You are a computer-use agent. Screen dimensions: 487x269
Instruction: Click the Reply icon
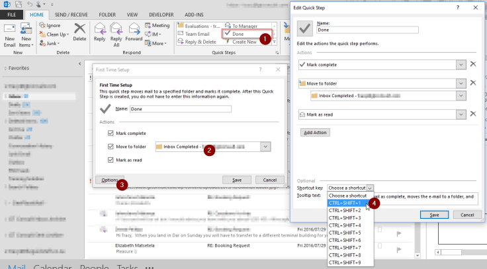tap(100, 32)
